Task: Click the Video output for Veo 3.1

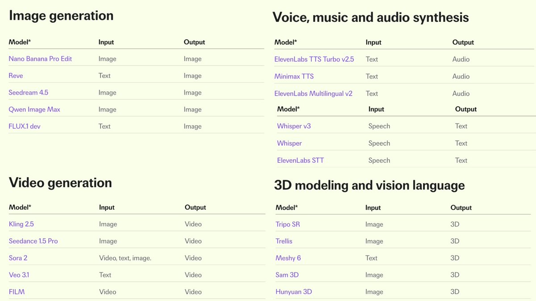Action: click(x=193, y=275)
